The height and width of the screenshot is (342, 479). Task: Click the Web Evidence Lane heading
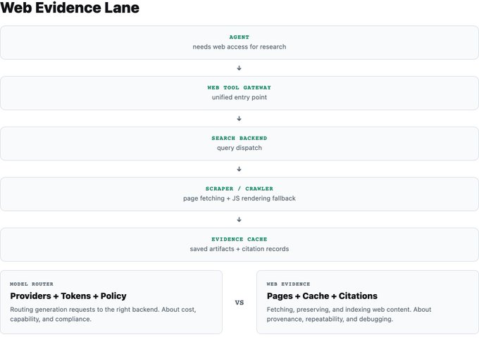click(x=70, y=8)
